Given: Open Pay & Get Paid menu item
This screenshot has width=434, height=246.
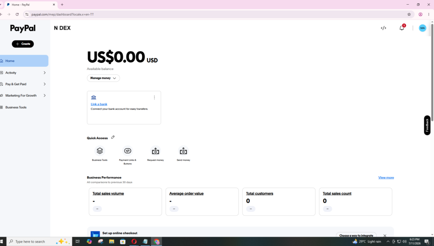Looking at the screenshot, I should click(x=16, y=84).
